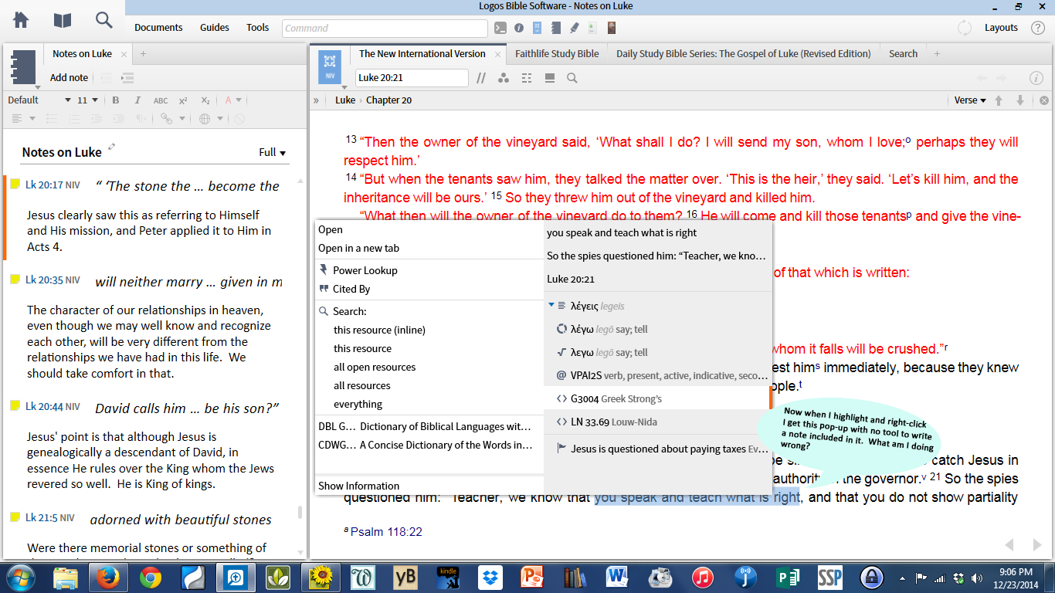Toggle subscript formatting

[205, 100]
